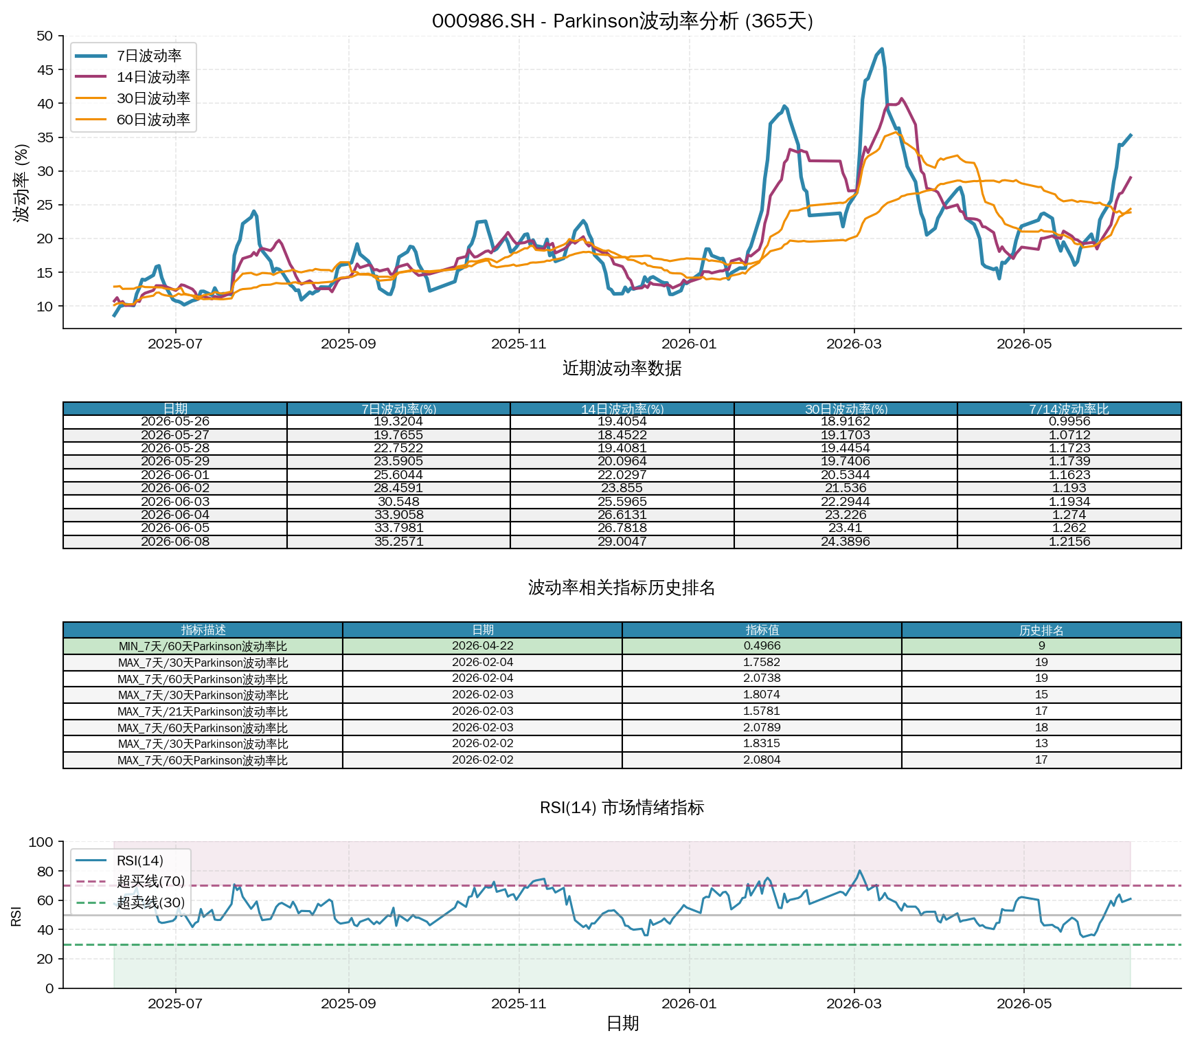Click the indicator value 1.5781
Screen dimensions: 1191x1042
pyautogui.click(x=762, y=711)
